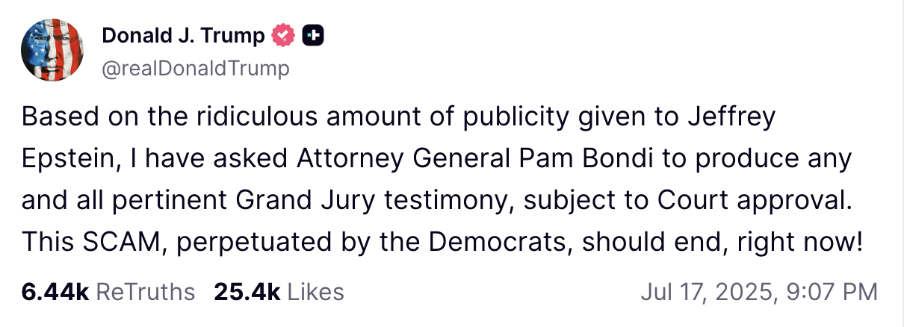Viewport: 904px width, 327px height.
Task: Click the black plus badge icon
Action: coord(312,35)
